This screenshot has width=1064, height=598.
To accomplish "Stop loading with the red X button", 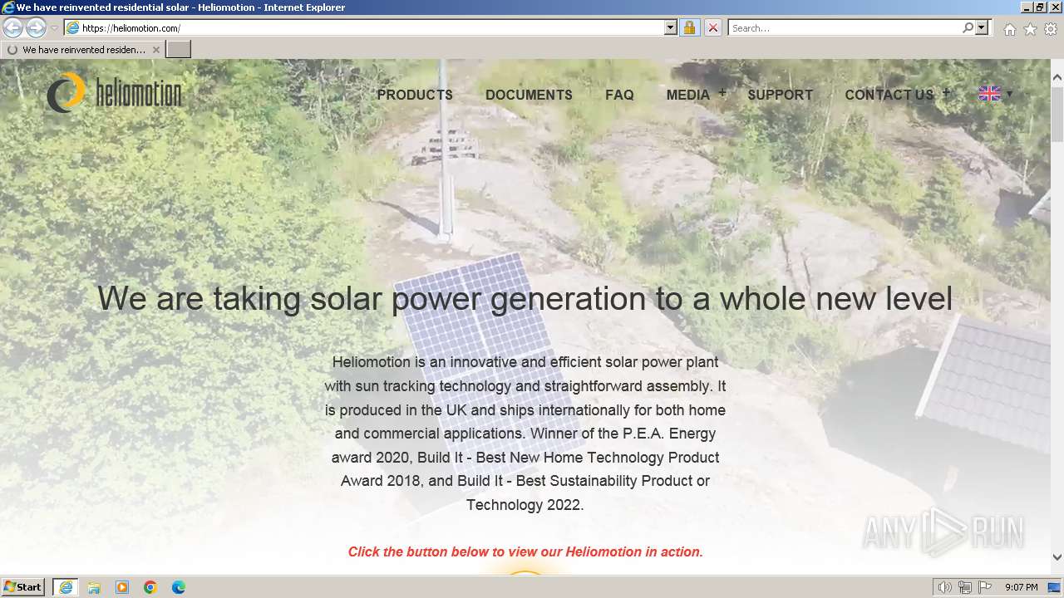I will [712, 27].
